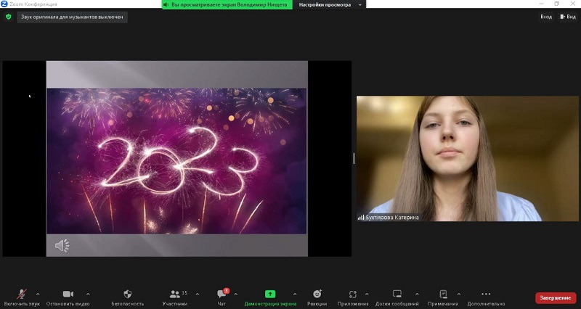
Task: Expand participants options arrow
Action: 197,294
